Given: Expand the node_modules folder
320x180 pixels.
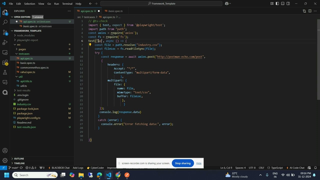Looking at the screenshot, I should pyautogui.click(x=26, y=35).
